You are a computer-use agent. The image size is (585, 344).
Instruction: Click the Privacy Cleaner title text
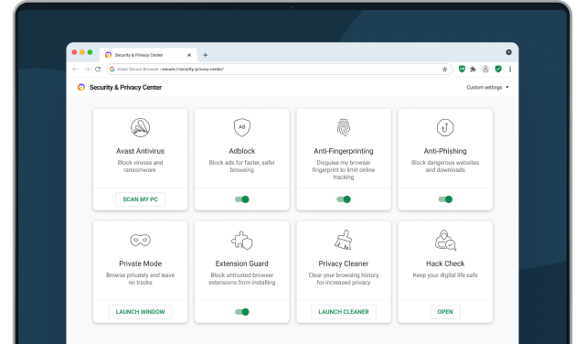coord(344,263)
